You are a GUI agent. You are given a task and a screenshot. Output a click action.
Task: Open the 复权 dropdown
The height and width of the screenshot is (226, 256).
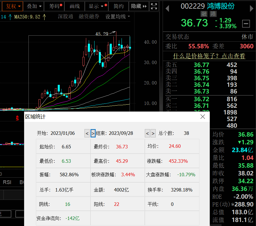[x=13, y=6]
